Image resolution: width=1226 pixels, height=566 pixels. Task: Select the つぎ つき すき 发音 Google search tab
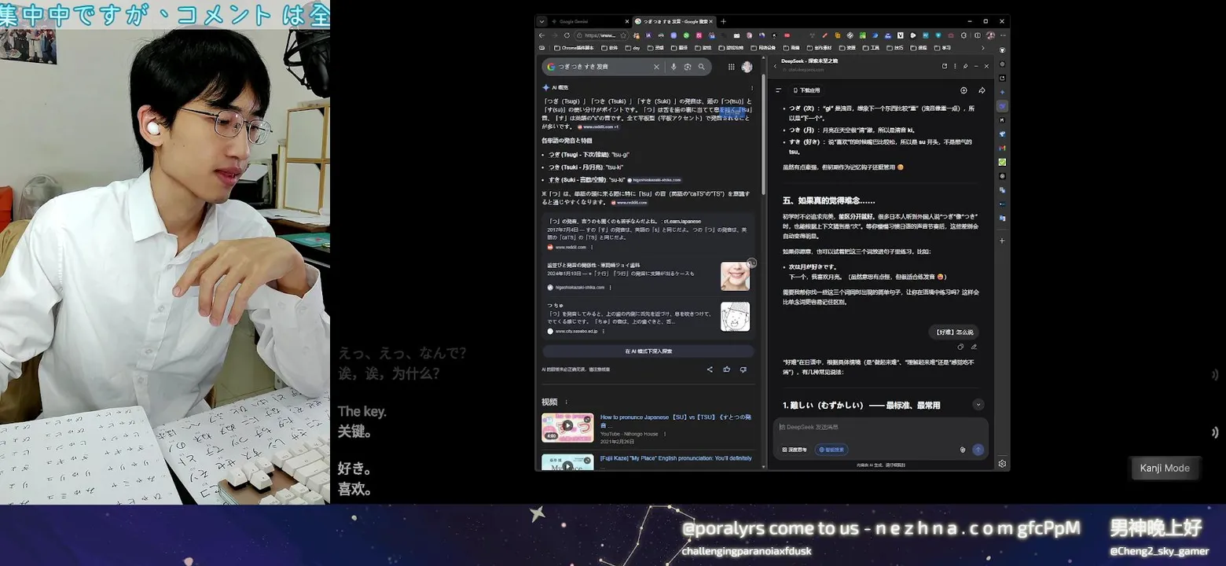click(674, 21)
